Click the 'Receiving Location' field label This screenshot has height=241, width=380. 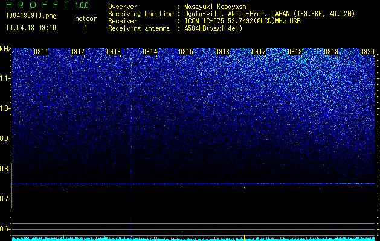(x=141, y=14)
